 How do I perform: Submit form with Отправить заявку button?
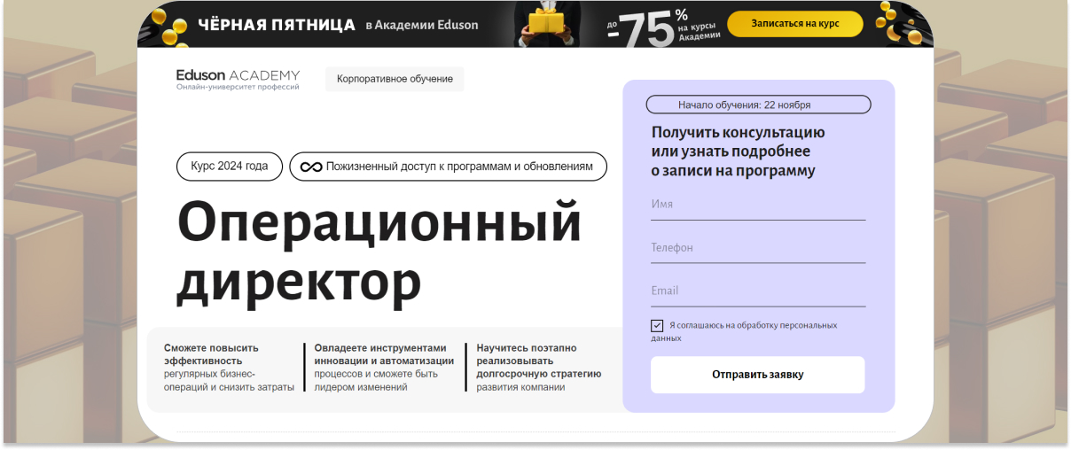[757, 375]
